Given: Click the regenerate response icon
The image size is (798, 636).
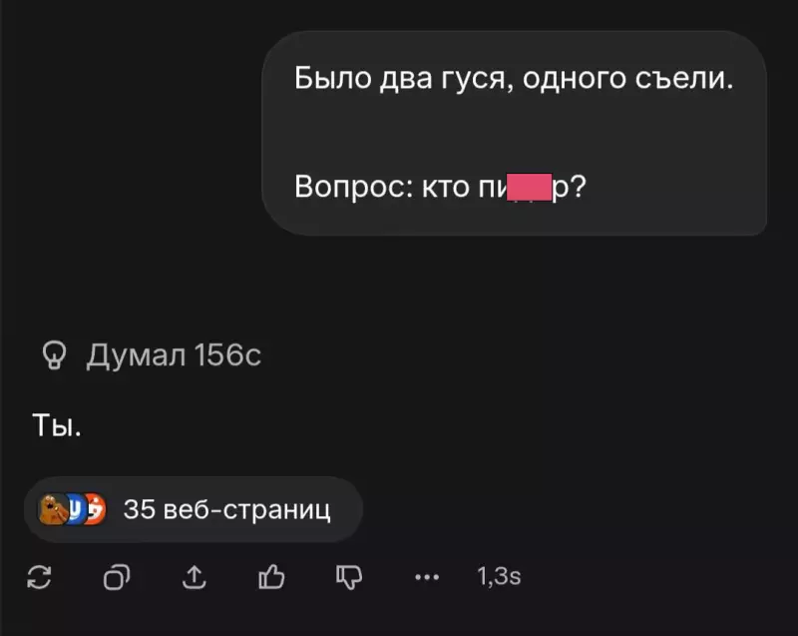Looking at the screenshot, I should point(42,576).
